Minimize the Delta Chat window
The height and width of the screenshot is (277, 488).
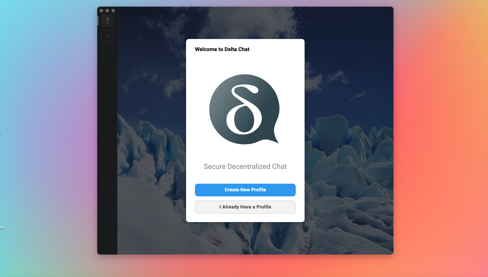coord(107,11)
